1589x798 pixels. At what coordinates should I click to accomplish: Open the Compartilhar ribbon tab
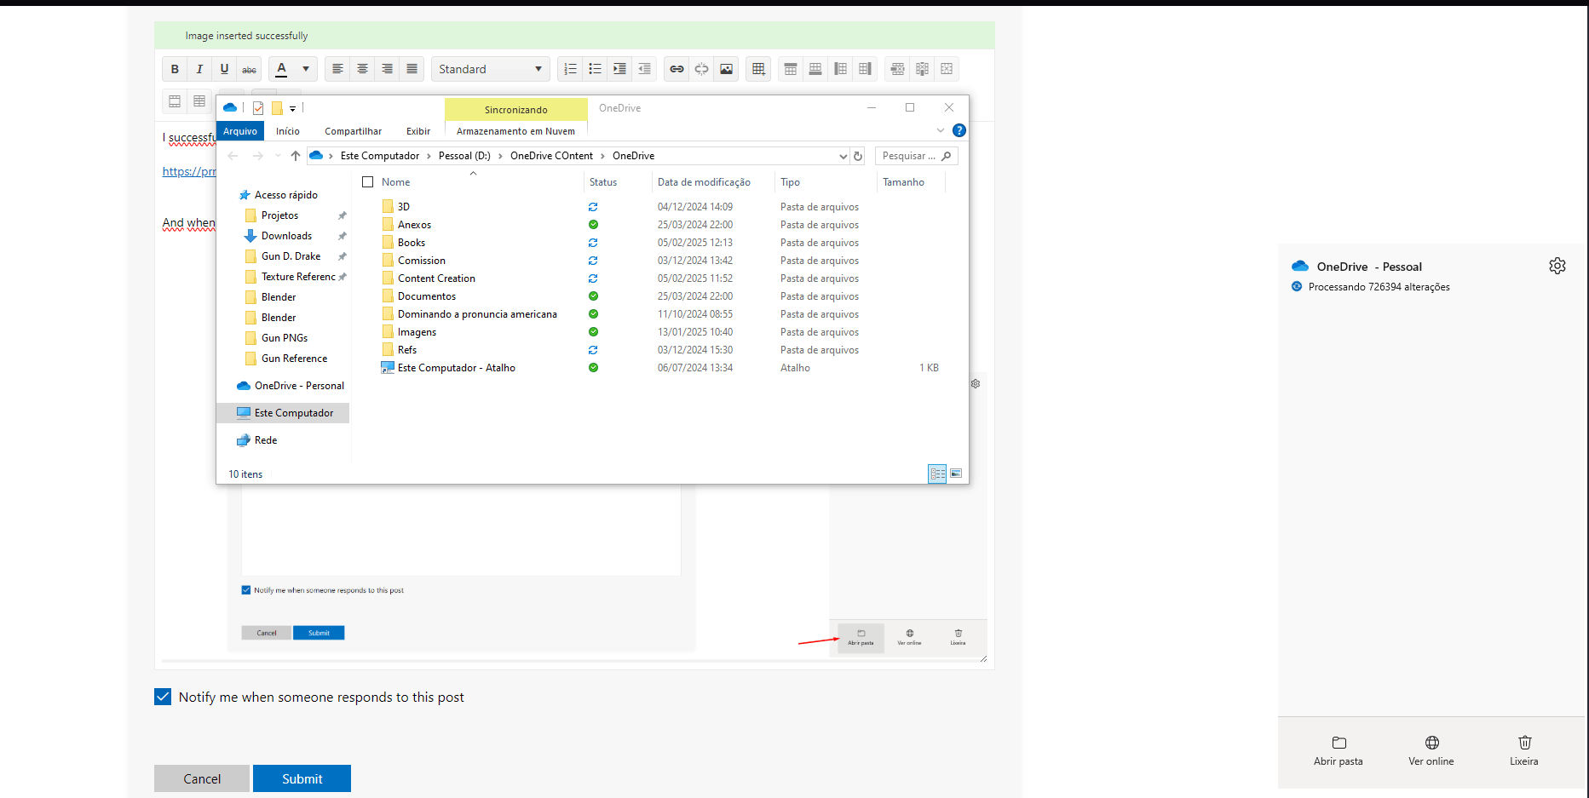click(353, 131)
